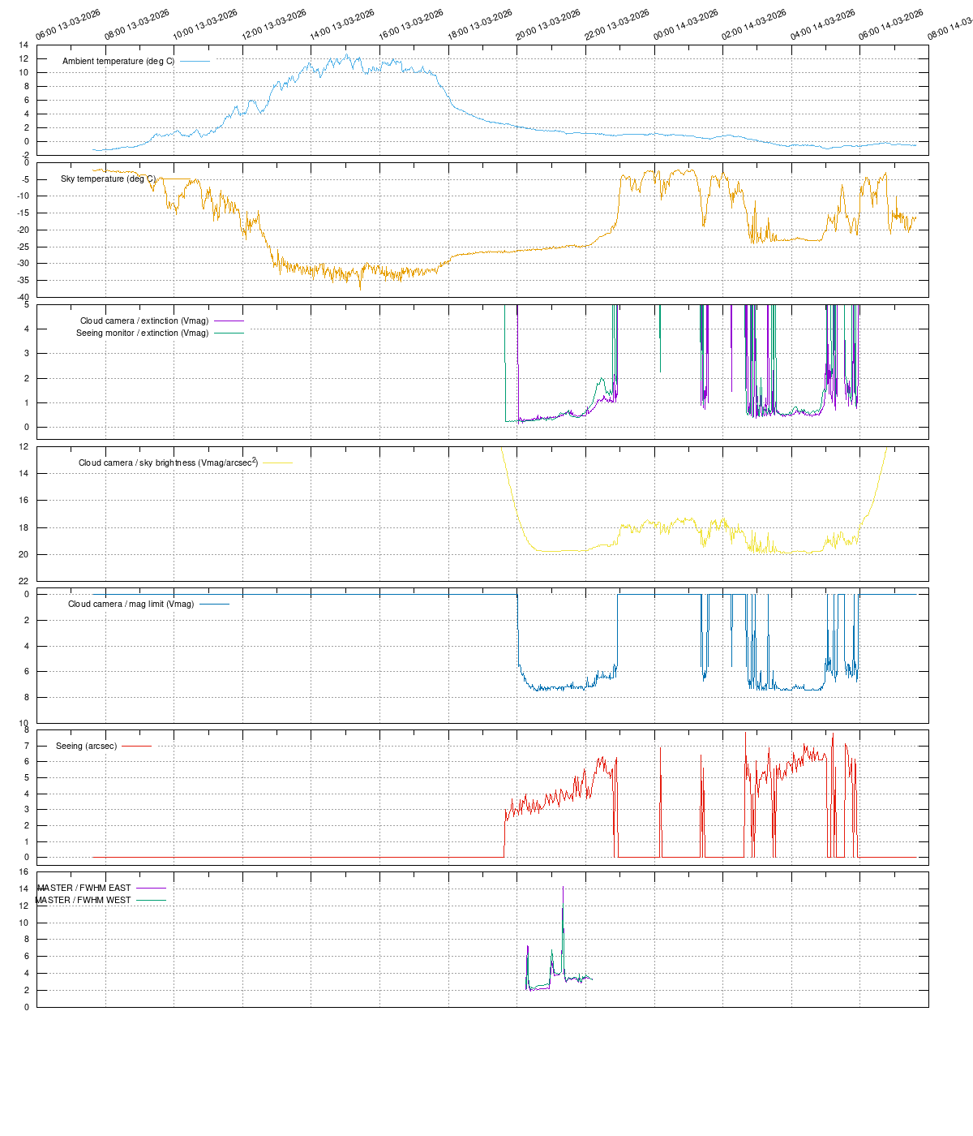Click the 06:00 13-03-2026 time axis label
Screen dimensions: 973x1136
point(68,26)
